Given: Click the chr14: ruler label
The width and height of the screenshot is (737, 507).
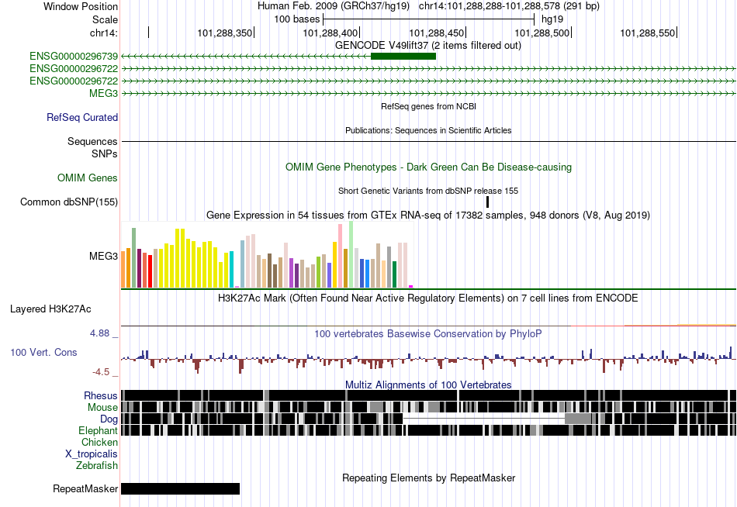Looking at the screenshot, I should [104, 33].
